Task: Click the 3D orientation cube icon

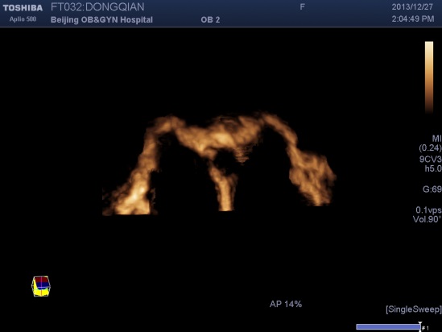Action: click(x=41, y=286)
